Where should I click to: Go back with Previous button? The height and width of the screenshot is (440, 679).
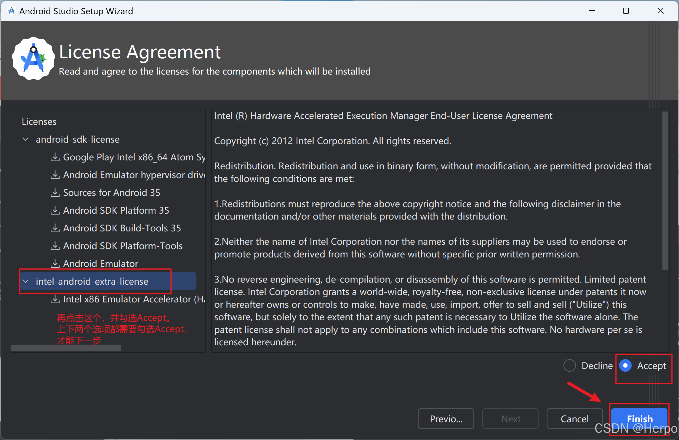click(x=446, y=419)
